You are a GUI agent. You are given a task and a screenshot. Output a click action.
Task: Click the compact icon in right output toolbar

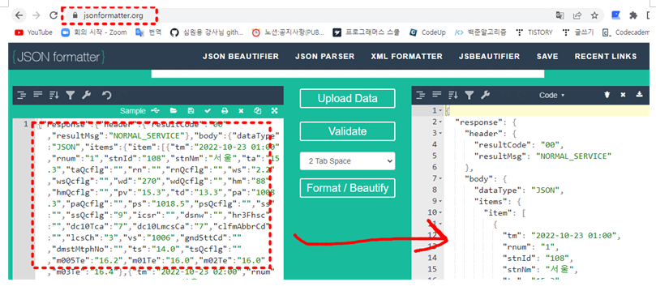[437, 95]
